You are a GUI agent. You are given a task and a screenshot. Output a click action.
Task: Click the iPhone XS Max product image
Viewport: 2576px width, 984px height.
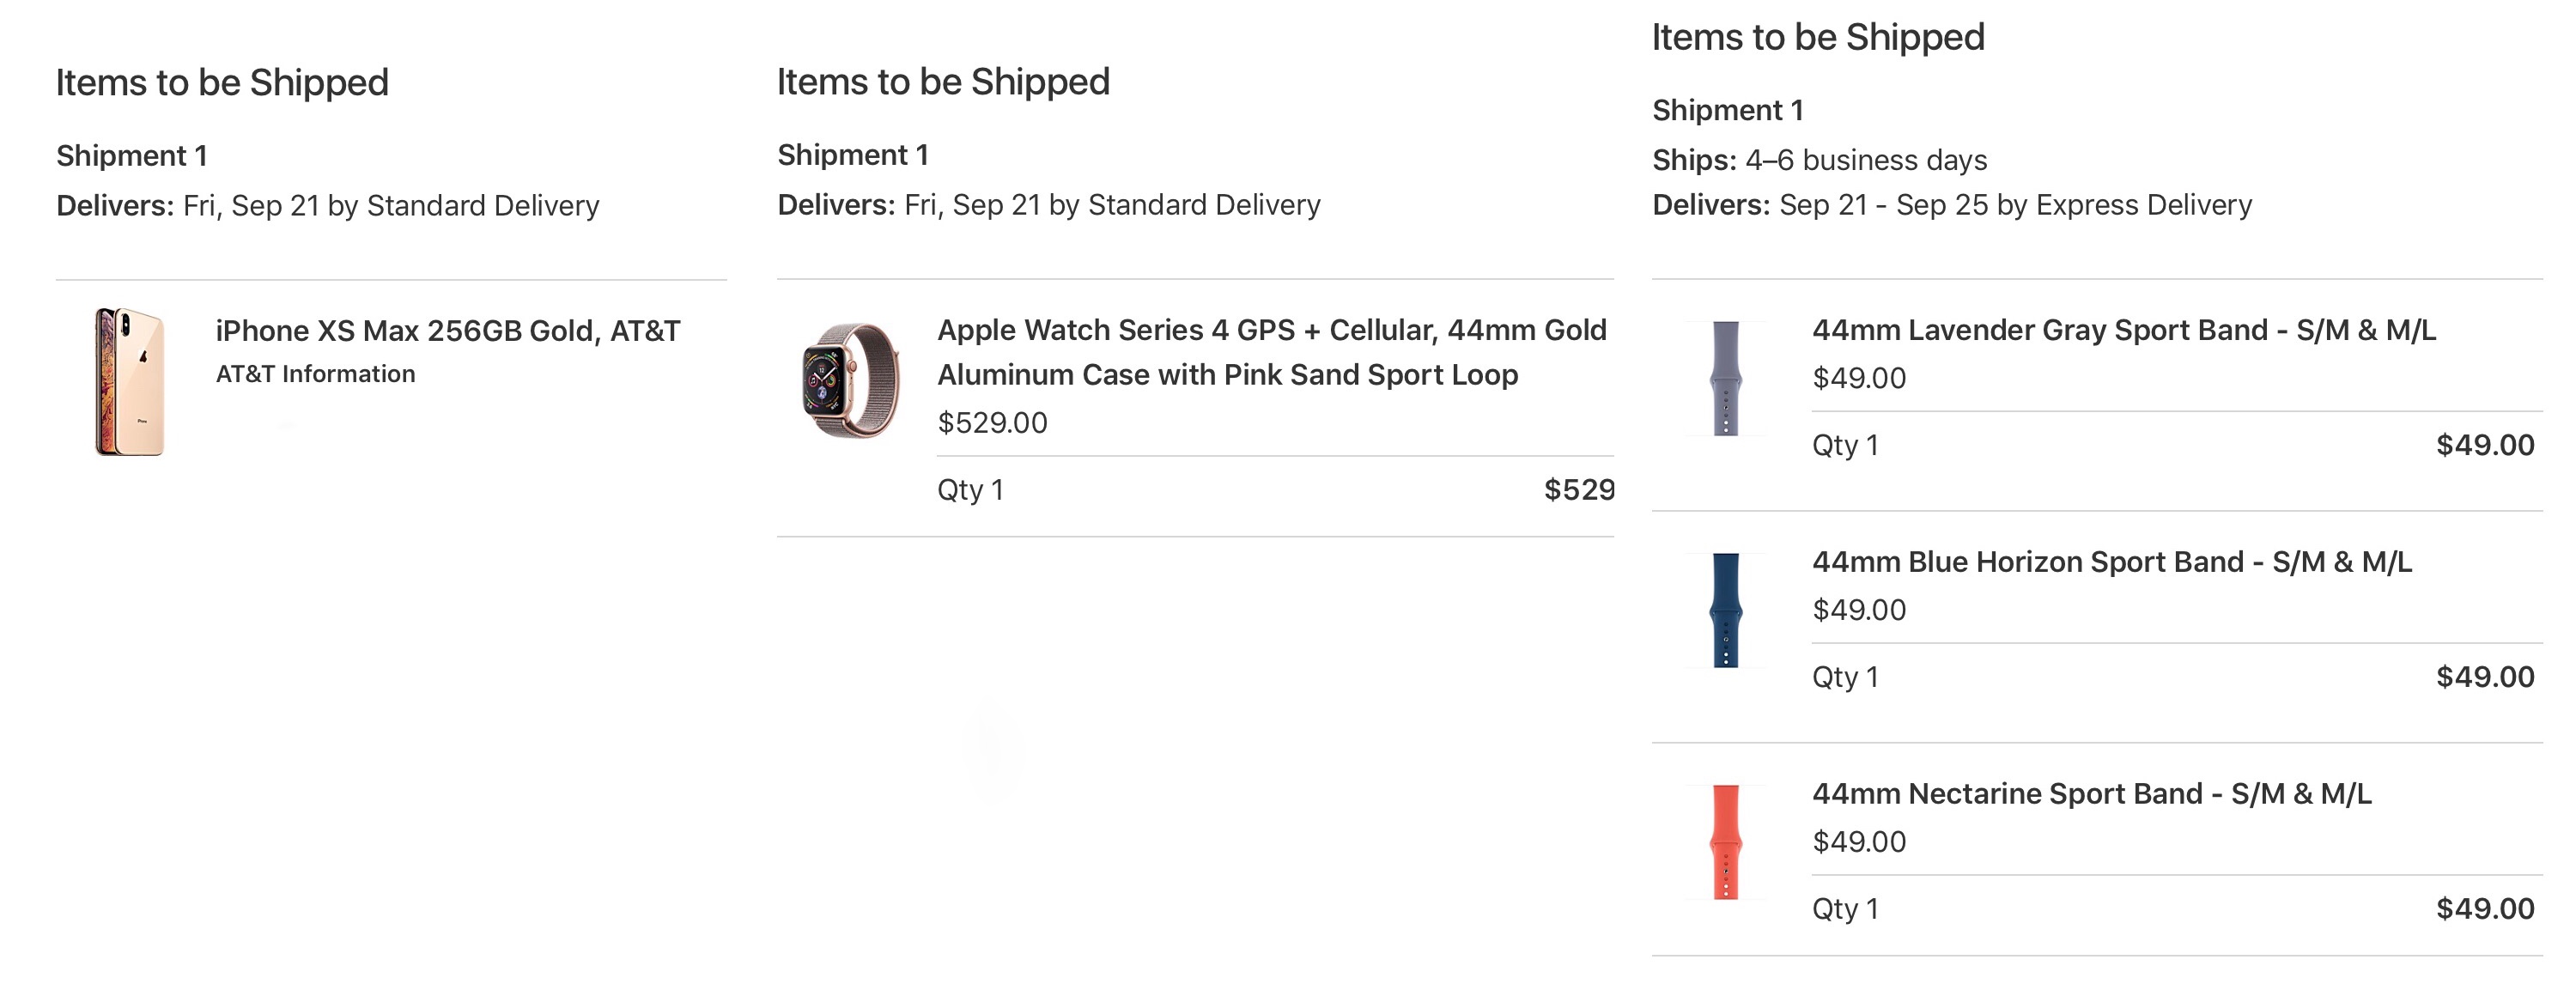point(129,382)
